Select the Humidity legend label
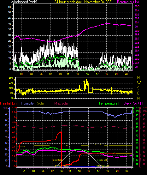This screenshot has width=147, height=175. pos(27,103)
